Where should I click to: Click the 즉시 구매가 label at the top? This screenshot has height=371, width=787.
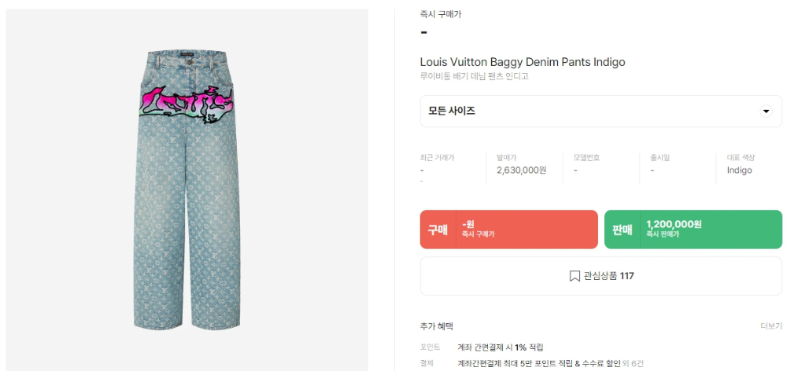tap(441, 14)
